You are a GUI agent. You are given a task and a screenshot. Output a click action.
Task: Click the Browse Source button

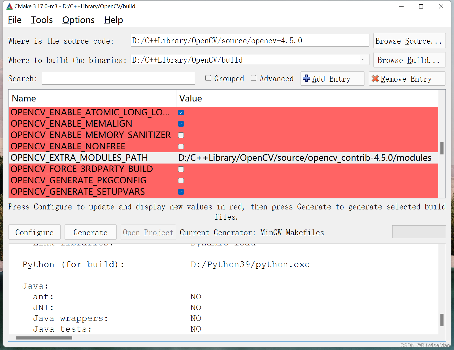coord(409,41)
